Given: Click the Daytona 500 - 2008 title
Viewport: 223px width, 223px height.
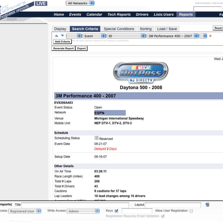Looking at the screenshot, I should click(141, 87).
